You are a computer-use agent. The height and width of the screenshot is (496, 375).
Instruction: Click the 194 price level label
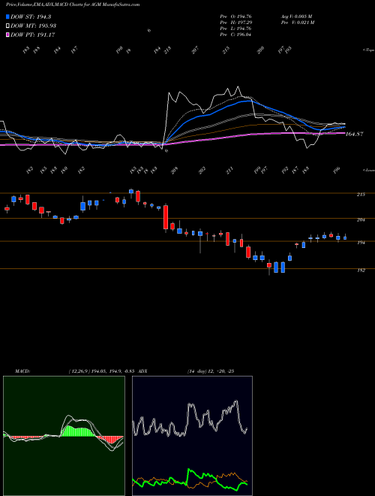pyautogui.click(x=361, y=243)
